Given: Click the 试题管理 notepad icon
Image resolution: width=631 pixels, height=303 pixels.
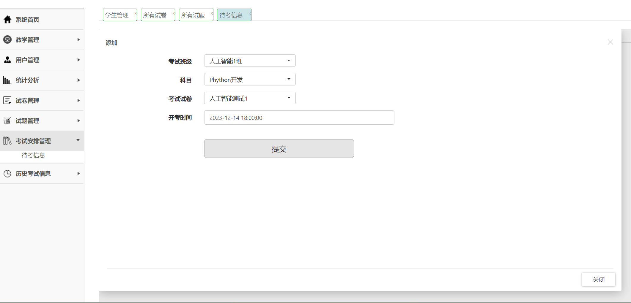Looking at the screenshot, I should click(x=7, y=120).
